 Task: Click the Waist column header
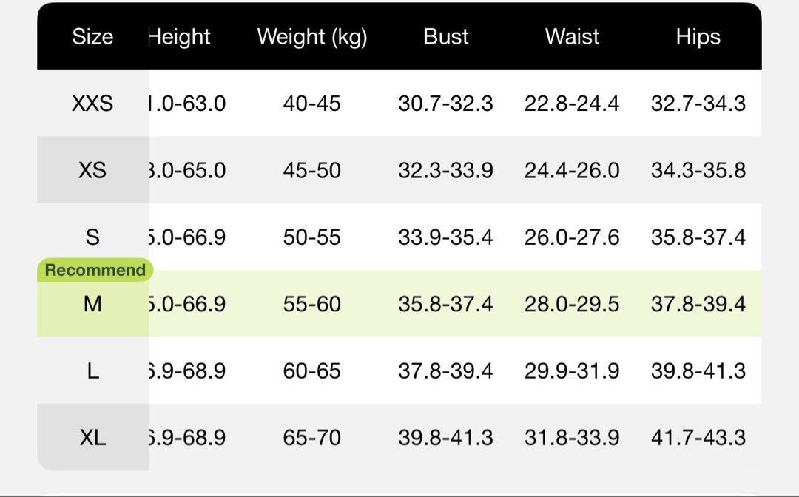[572, 37]
